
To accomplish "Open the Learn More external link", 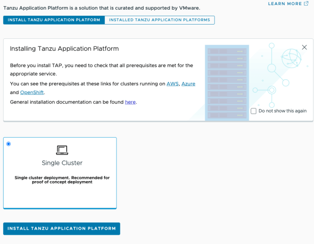I will [x=288, y=4].
